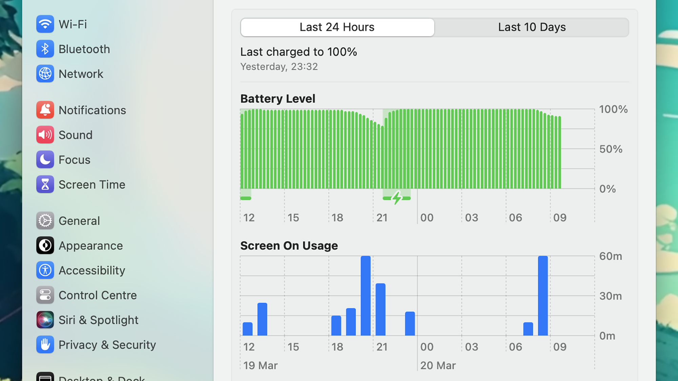Select the Last 24 Hours tab
Screen dimensions: 678x381
[x=337, y=27]
